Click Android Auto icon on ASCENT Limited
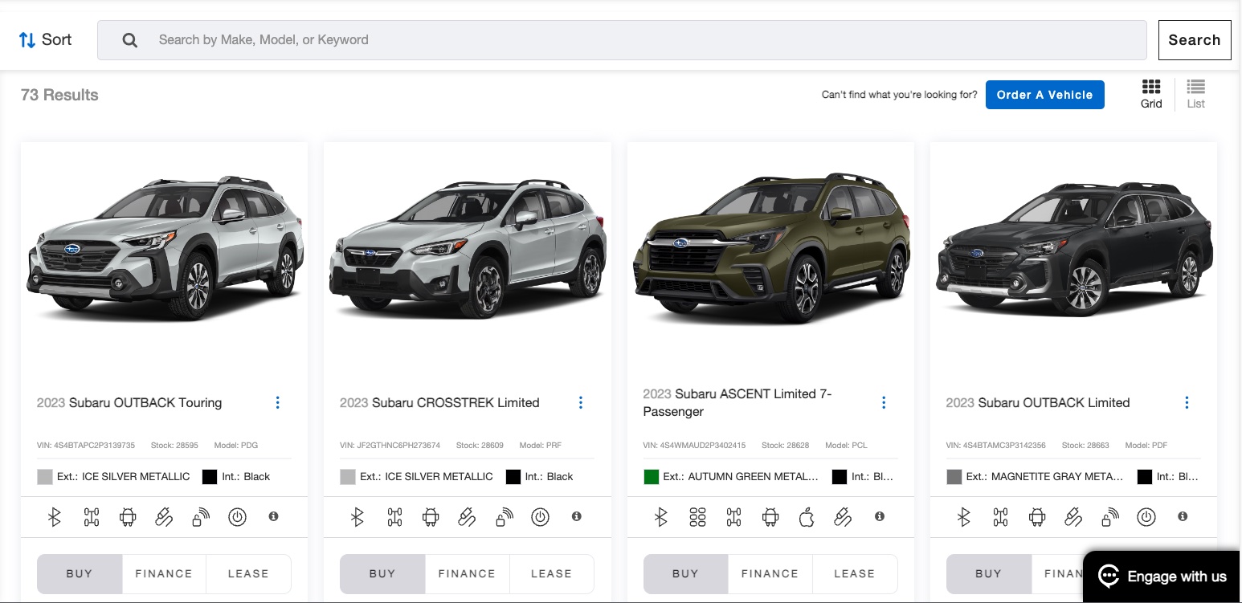This screenshot has width=1242, height=603. pyautogui.click(x=770, y=517)
